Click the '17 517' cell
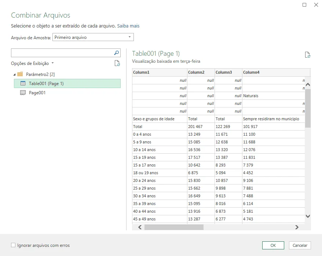The image size is (322, 256). 201,157
